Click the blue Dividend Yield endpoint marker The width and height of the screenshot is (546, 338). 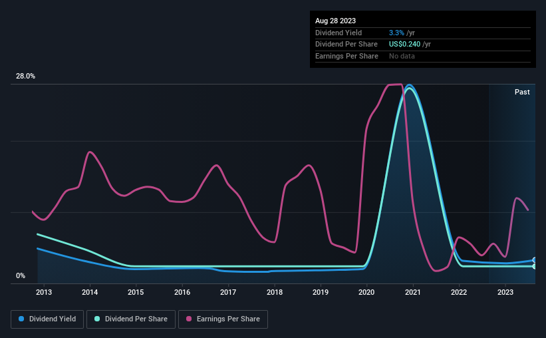click(x=535, y=260)
